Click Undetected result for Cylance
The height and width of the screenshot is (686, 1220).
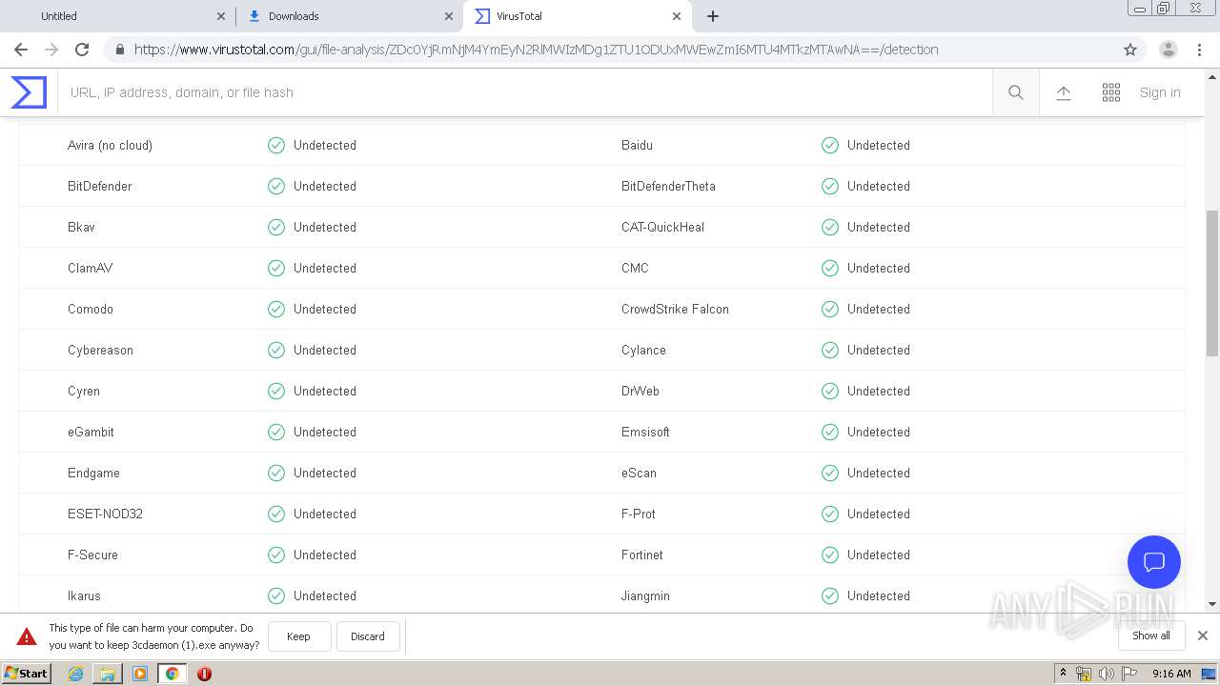879,350
